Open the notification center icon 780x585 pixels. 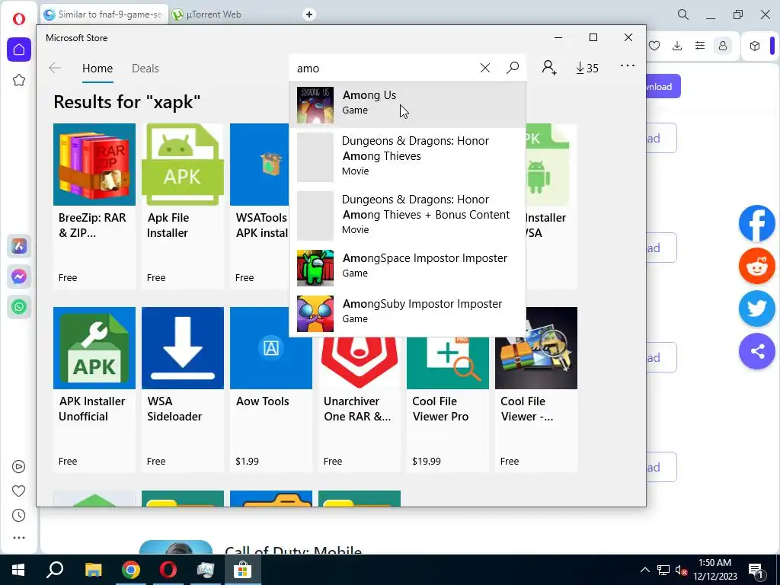[x=756, y=571]
